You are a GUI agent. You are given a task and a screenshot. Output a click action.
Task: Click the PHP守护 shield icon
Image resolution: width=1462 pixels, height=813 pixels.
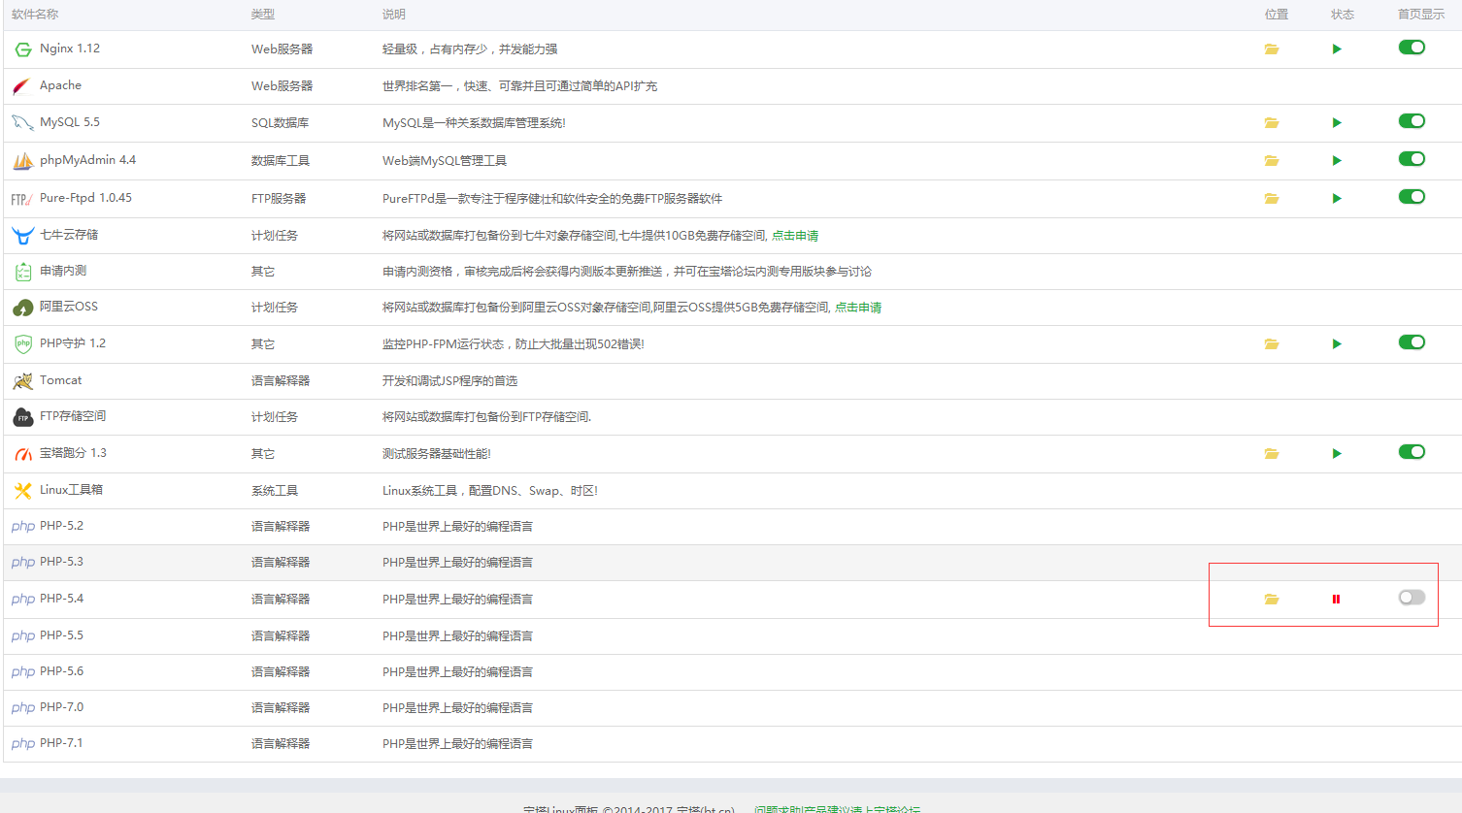(x=23, y=344)
